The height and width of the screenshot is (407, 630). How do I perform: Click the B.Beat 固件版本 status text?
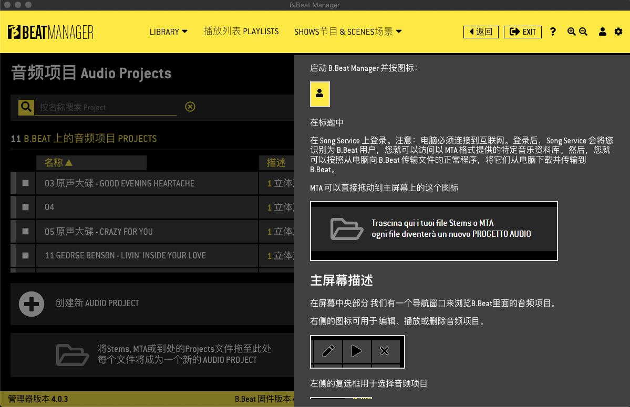tap(264, 399)
